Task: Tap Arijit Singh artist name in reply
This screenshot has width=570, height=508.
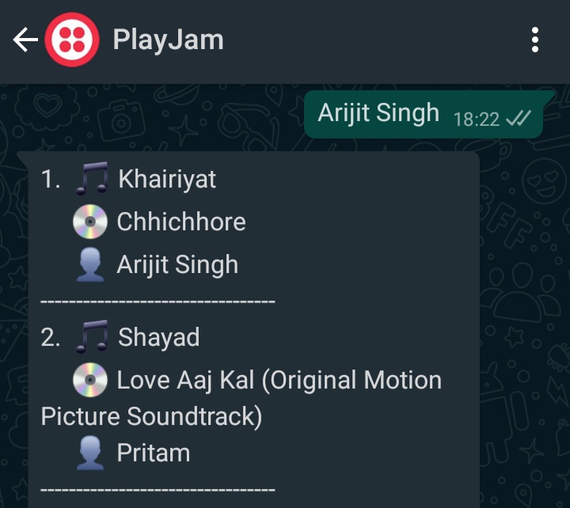Action: coord(177,264)
